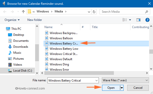Select Windows Ding file
This screenshot has height=94, width=153.
[x=57, y=64]
